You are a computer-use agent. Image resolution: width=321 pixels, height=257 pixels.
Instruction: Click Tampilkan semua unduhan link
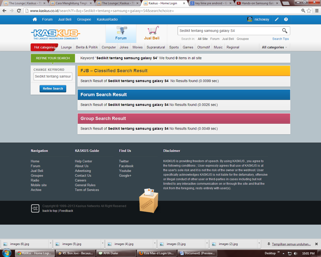click(x=291, y=244)
